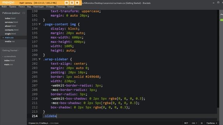Click the split view icon beside Рабочие файлы
Image resolution: width=223 pixels, height=125 pixels.
(24, 13)
